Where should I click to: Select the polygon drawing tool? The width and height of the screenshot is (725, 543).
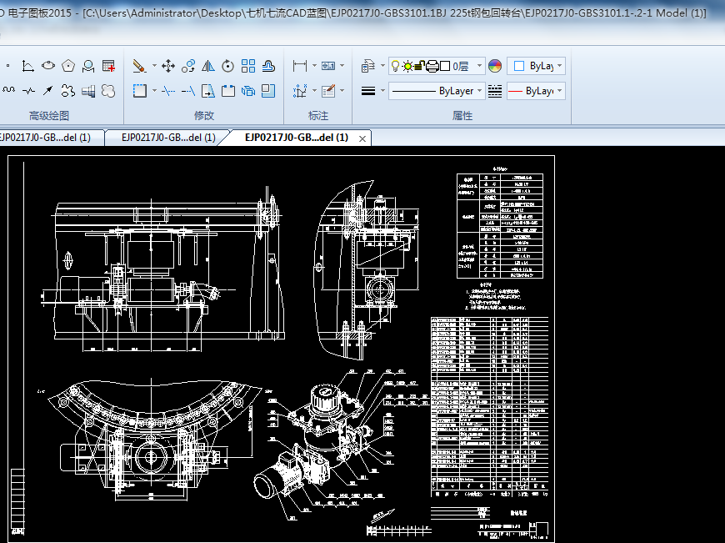point(68,66)
